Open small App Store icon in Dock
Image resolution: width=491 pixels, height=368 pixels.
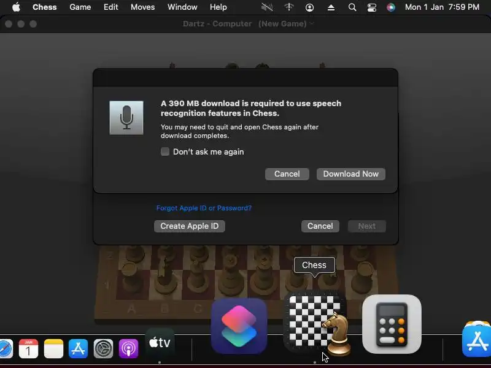79,348
